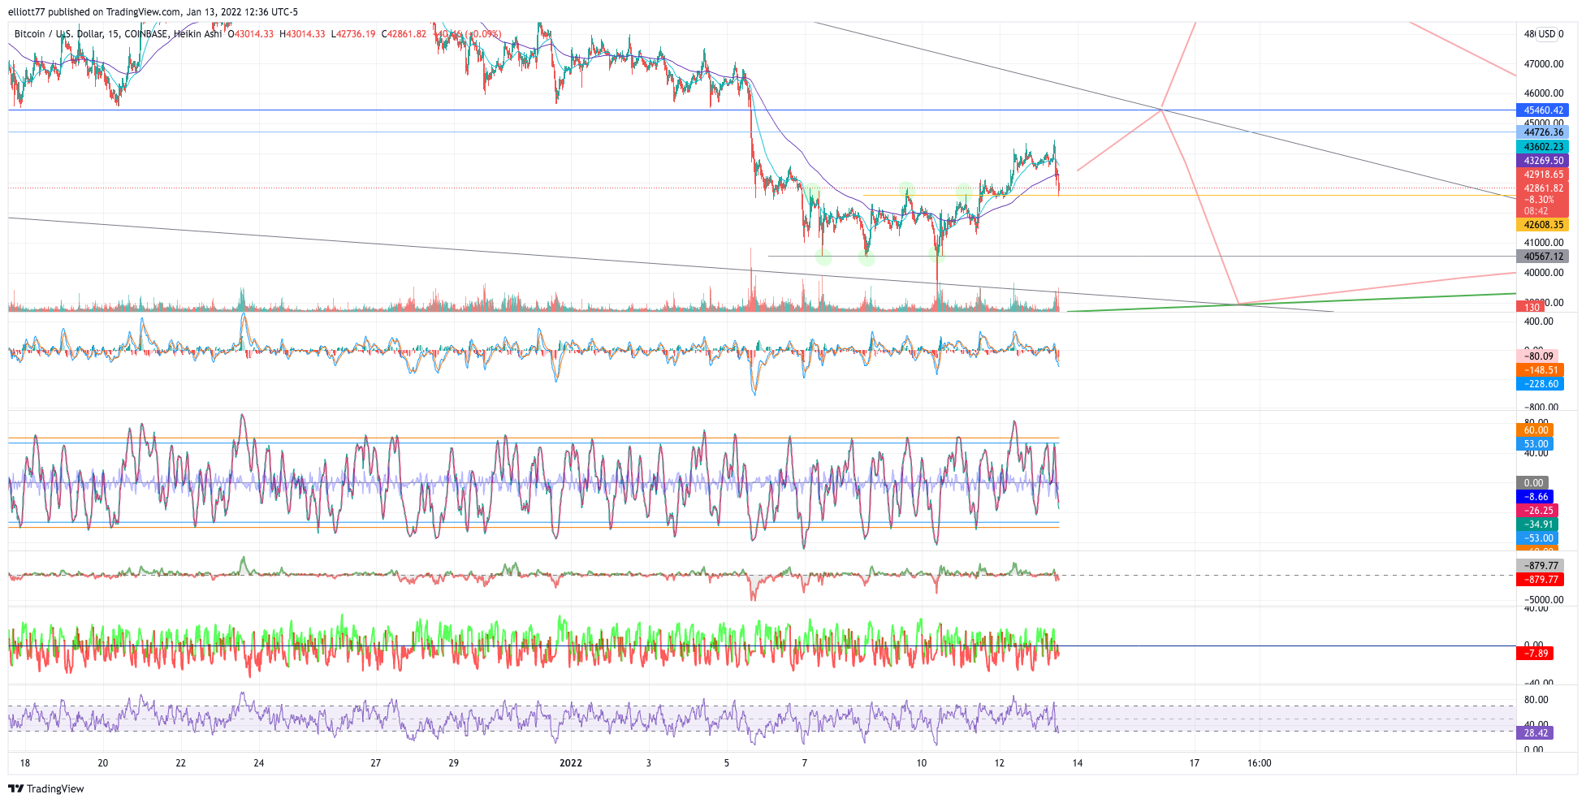The image size is (1586, 803).
Task: Click the 80.00 RSI axis tick
Action: [1536, 700]
